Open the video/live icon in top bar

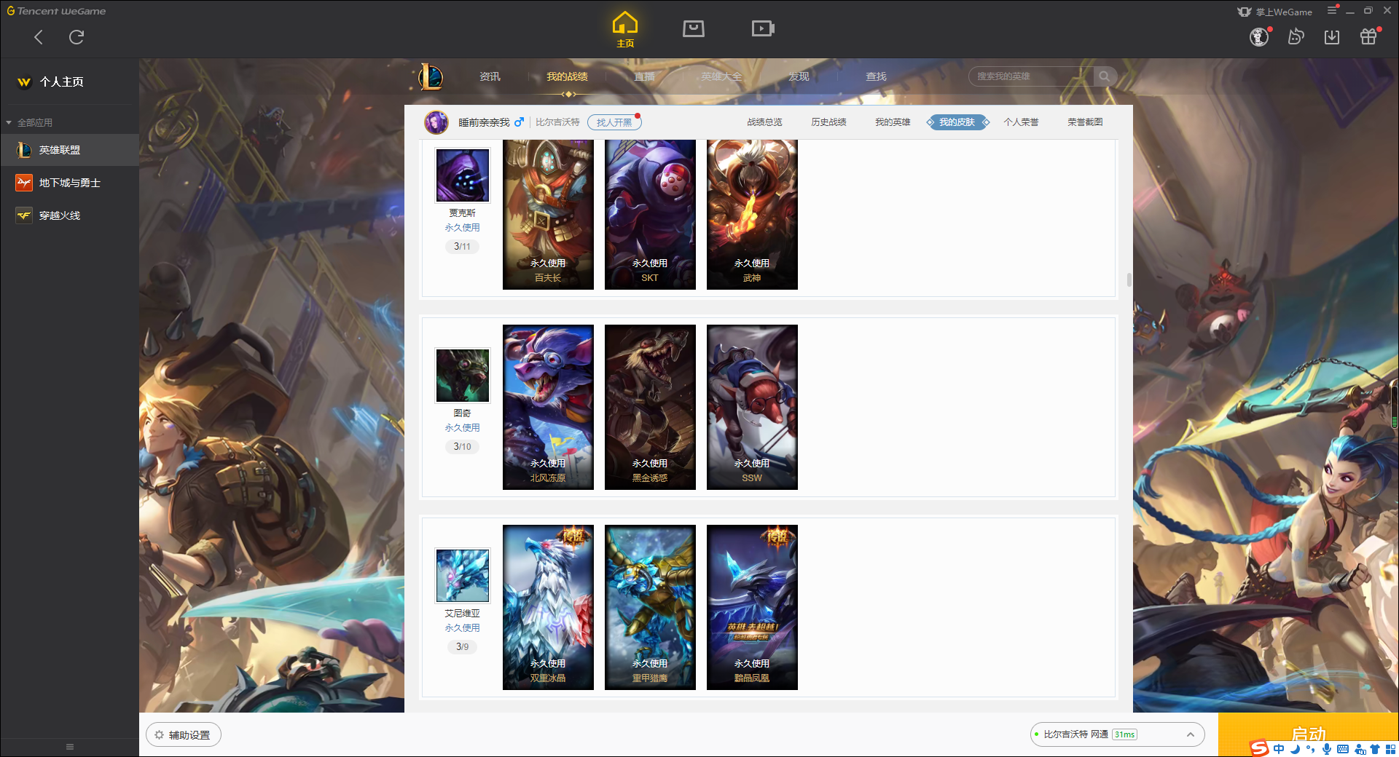coord(763,28)
